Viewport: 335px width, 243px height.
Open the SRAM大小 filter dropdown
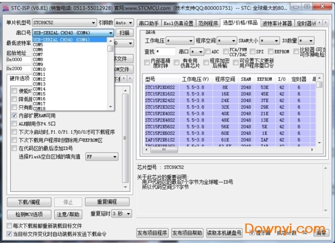270,41
